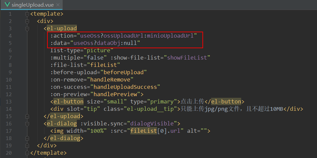The width and height of the screenshot is (317, 158).
Task: Click the el-upload tag name on line 3
Action: (x=62, y=28)
